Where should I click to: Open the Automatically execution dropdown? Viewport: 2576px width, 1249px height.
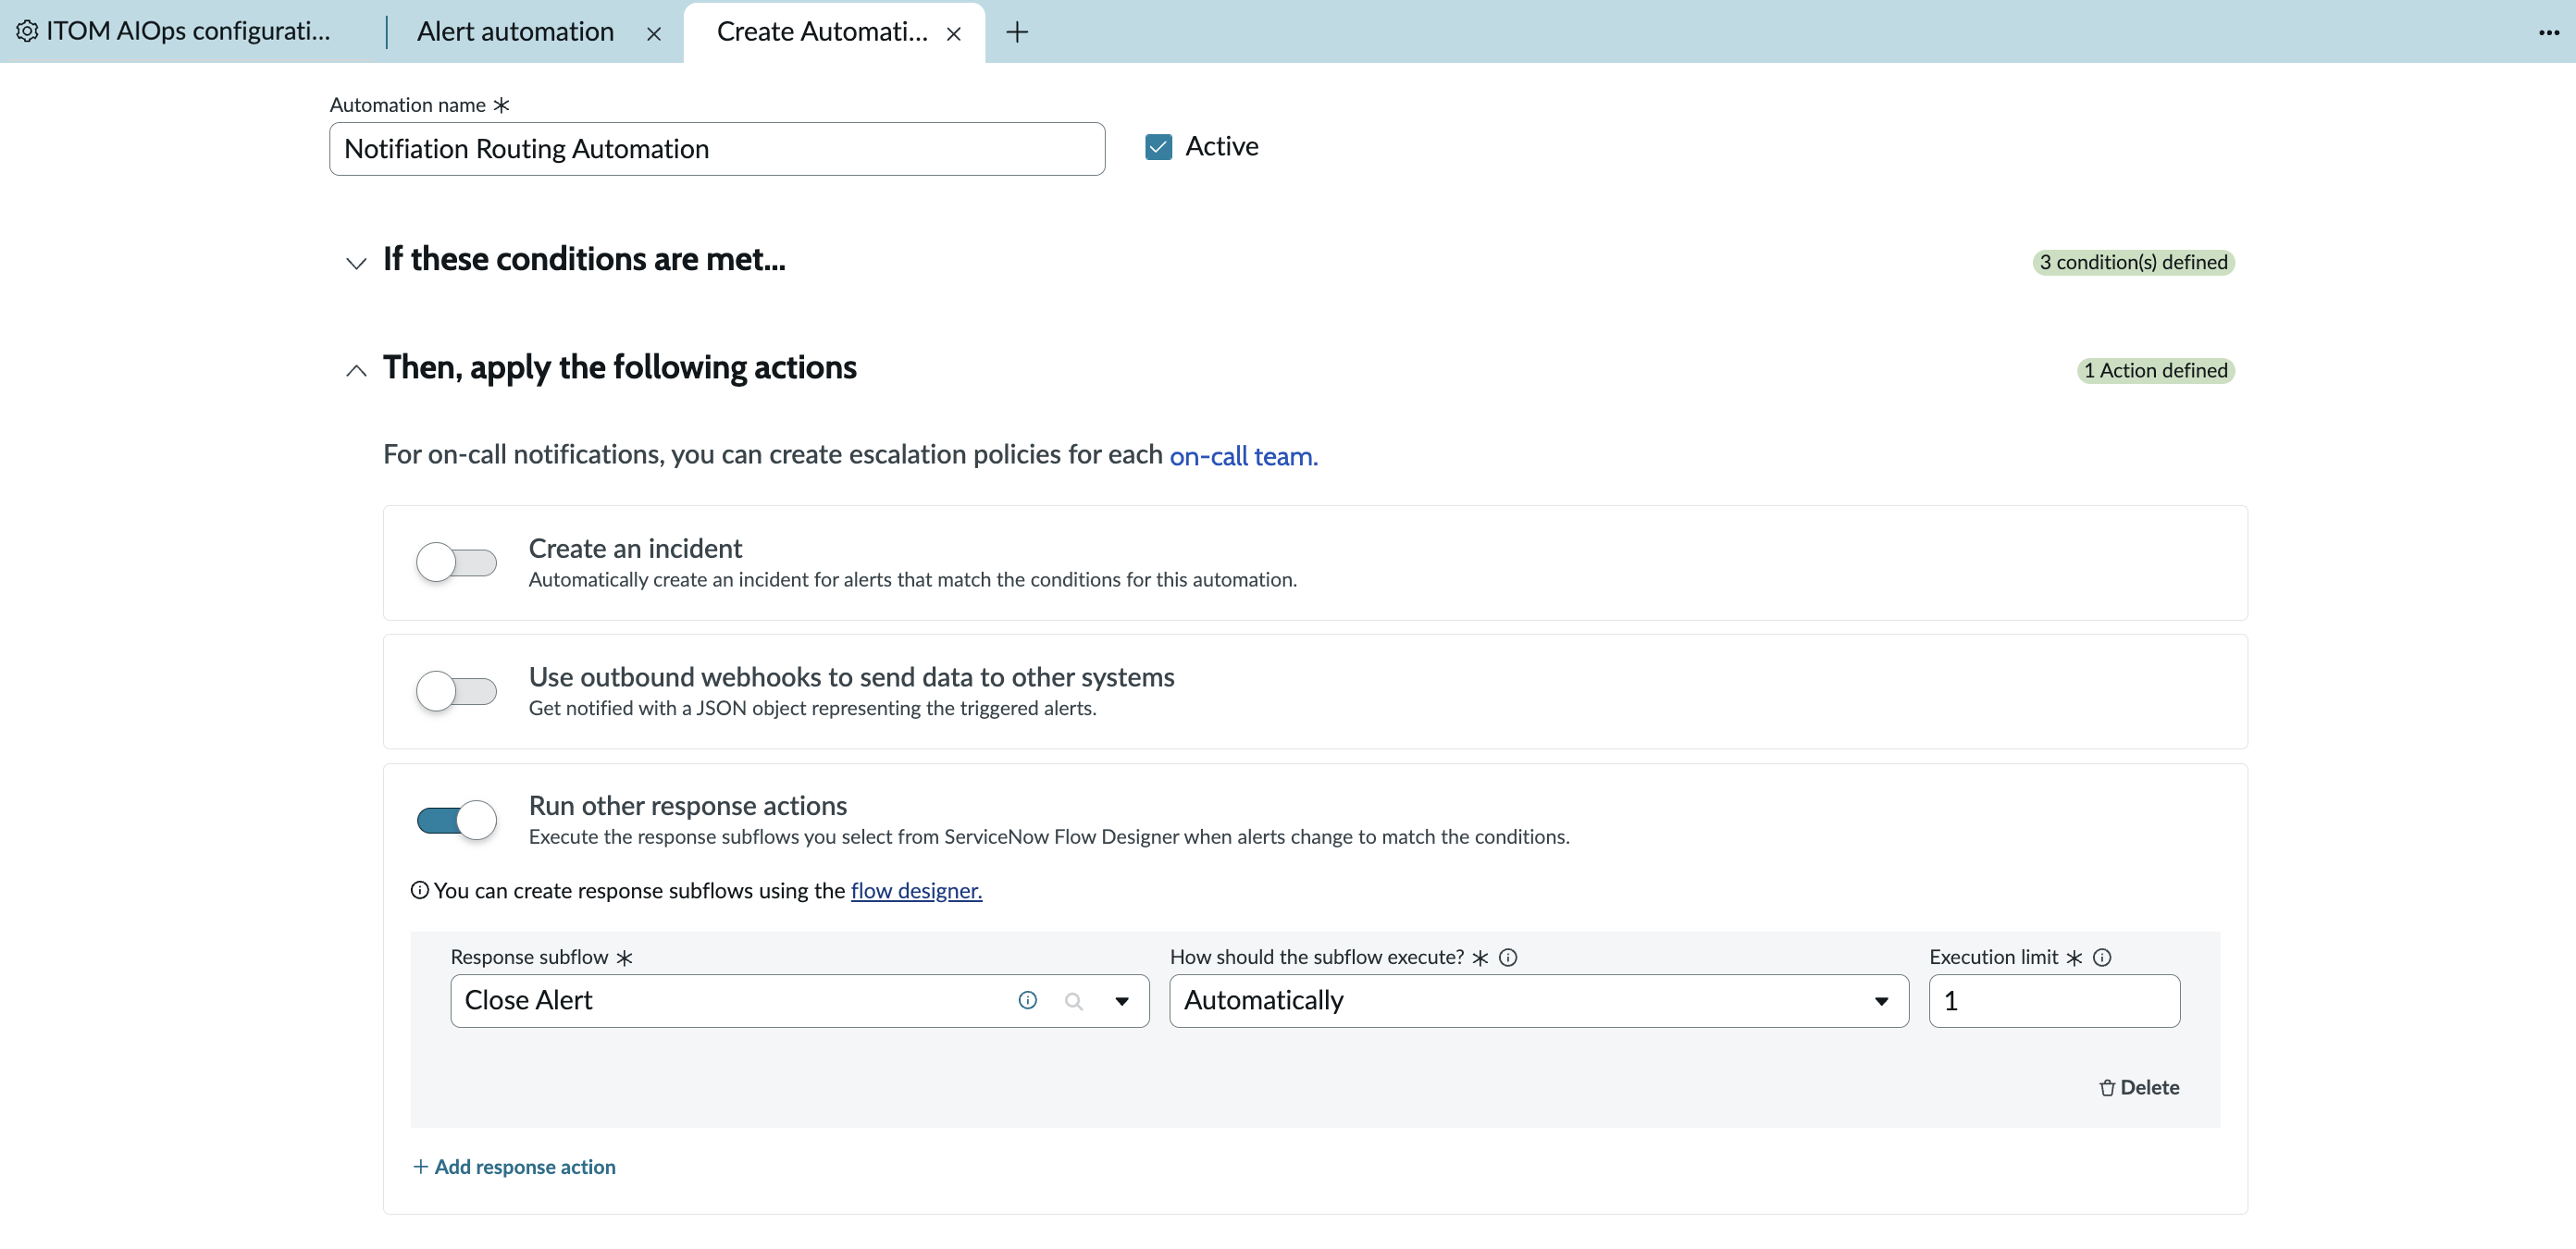click(1538, 1000)
